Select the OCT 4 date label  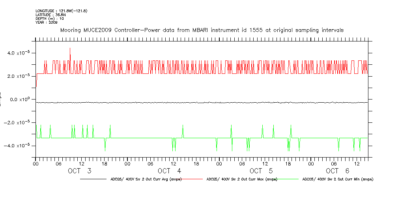click(x=169, y=171)
